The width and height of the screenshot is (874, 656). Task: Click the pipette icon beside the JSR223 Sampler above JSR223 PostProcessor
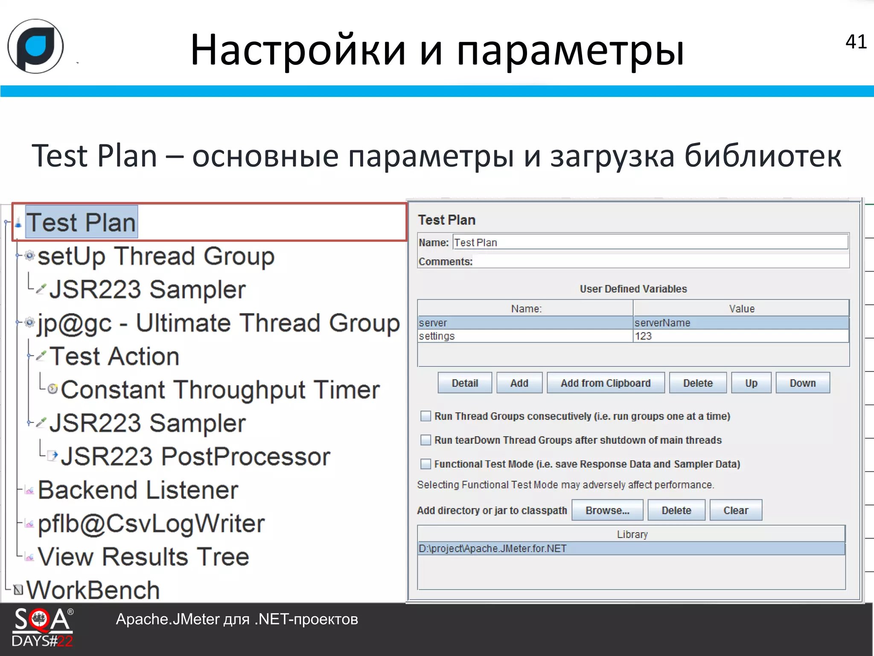pyautogui.click(x=41, y=422)
